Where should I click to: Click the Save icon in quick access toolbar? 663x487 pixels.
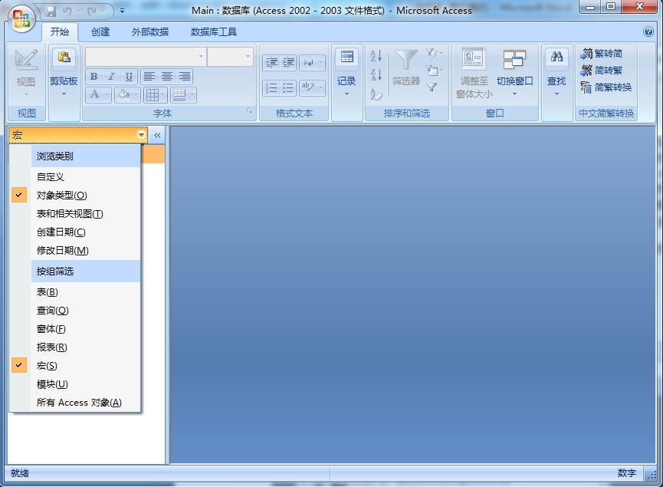coord(51,11)
